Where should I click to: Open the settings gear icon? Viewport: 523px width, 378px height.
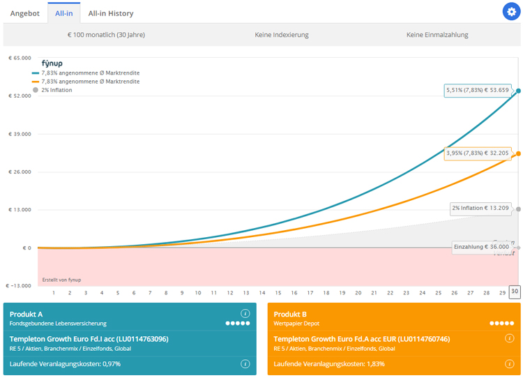point(511,12)
